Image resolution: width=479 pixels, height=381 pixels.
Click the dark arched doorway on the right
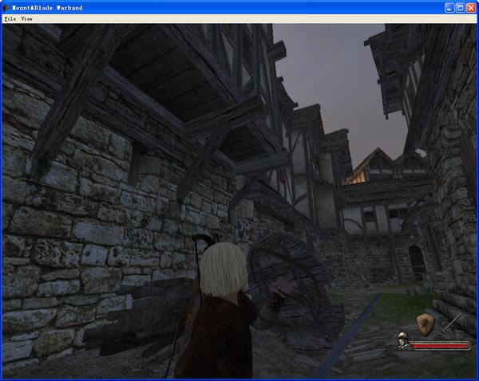pos(416,261)
